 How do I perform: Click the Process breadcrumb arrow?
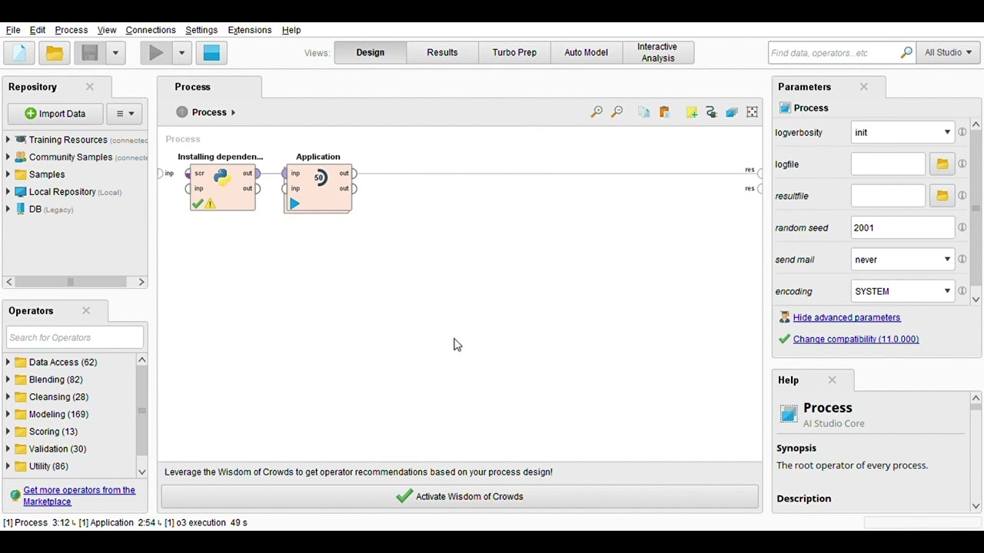tap(233, 112)
